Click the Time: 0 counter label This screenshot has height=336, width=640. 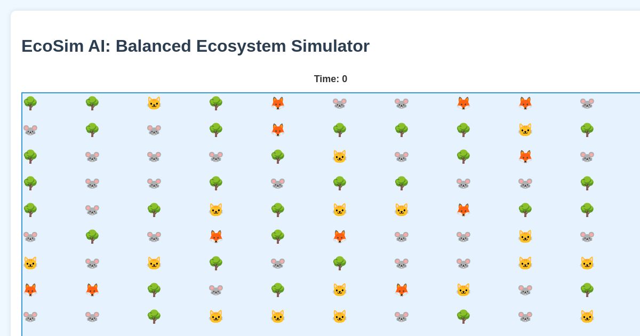331,79
